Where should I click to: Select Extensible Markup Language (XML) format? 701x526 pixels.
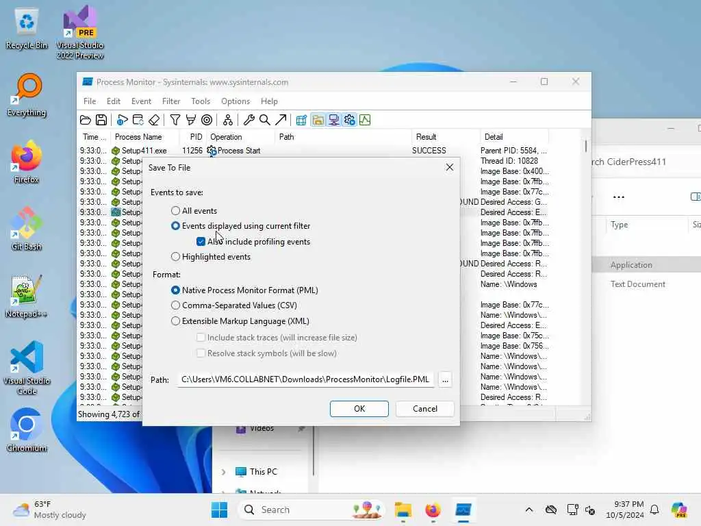[x=175, y=321]
